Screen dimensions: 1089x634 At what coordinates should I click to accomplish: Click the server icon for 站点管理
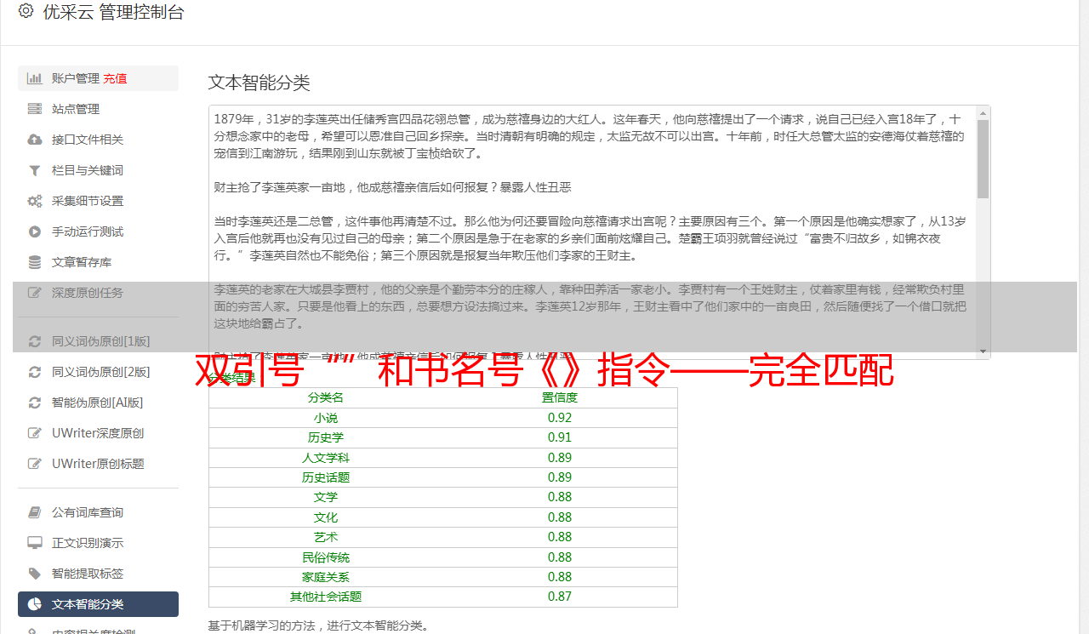pyautogui.click(x=35, y=109)
